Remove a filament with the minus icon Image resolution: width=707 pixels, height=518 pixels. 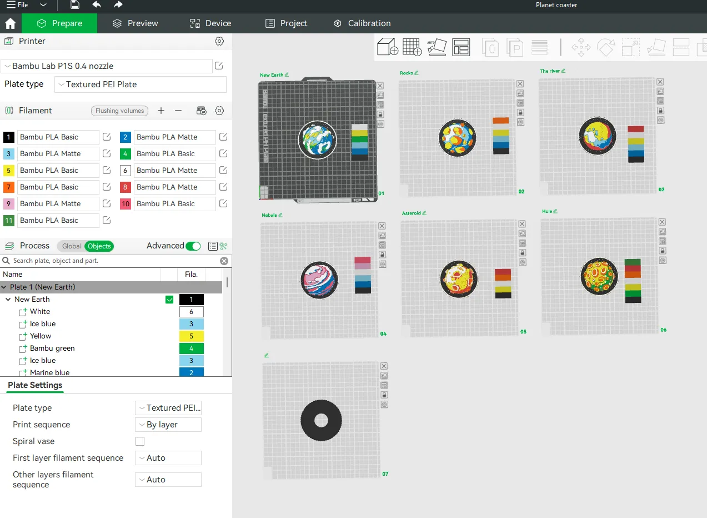coord(178,111)
